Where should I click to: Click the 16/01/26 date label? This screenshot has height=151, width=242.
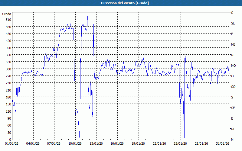(117, 144)
